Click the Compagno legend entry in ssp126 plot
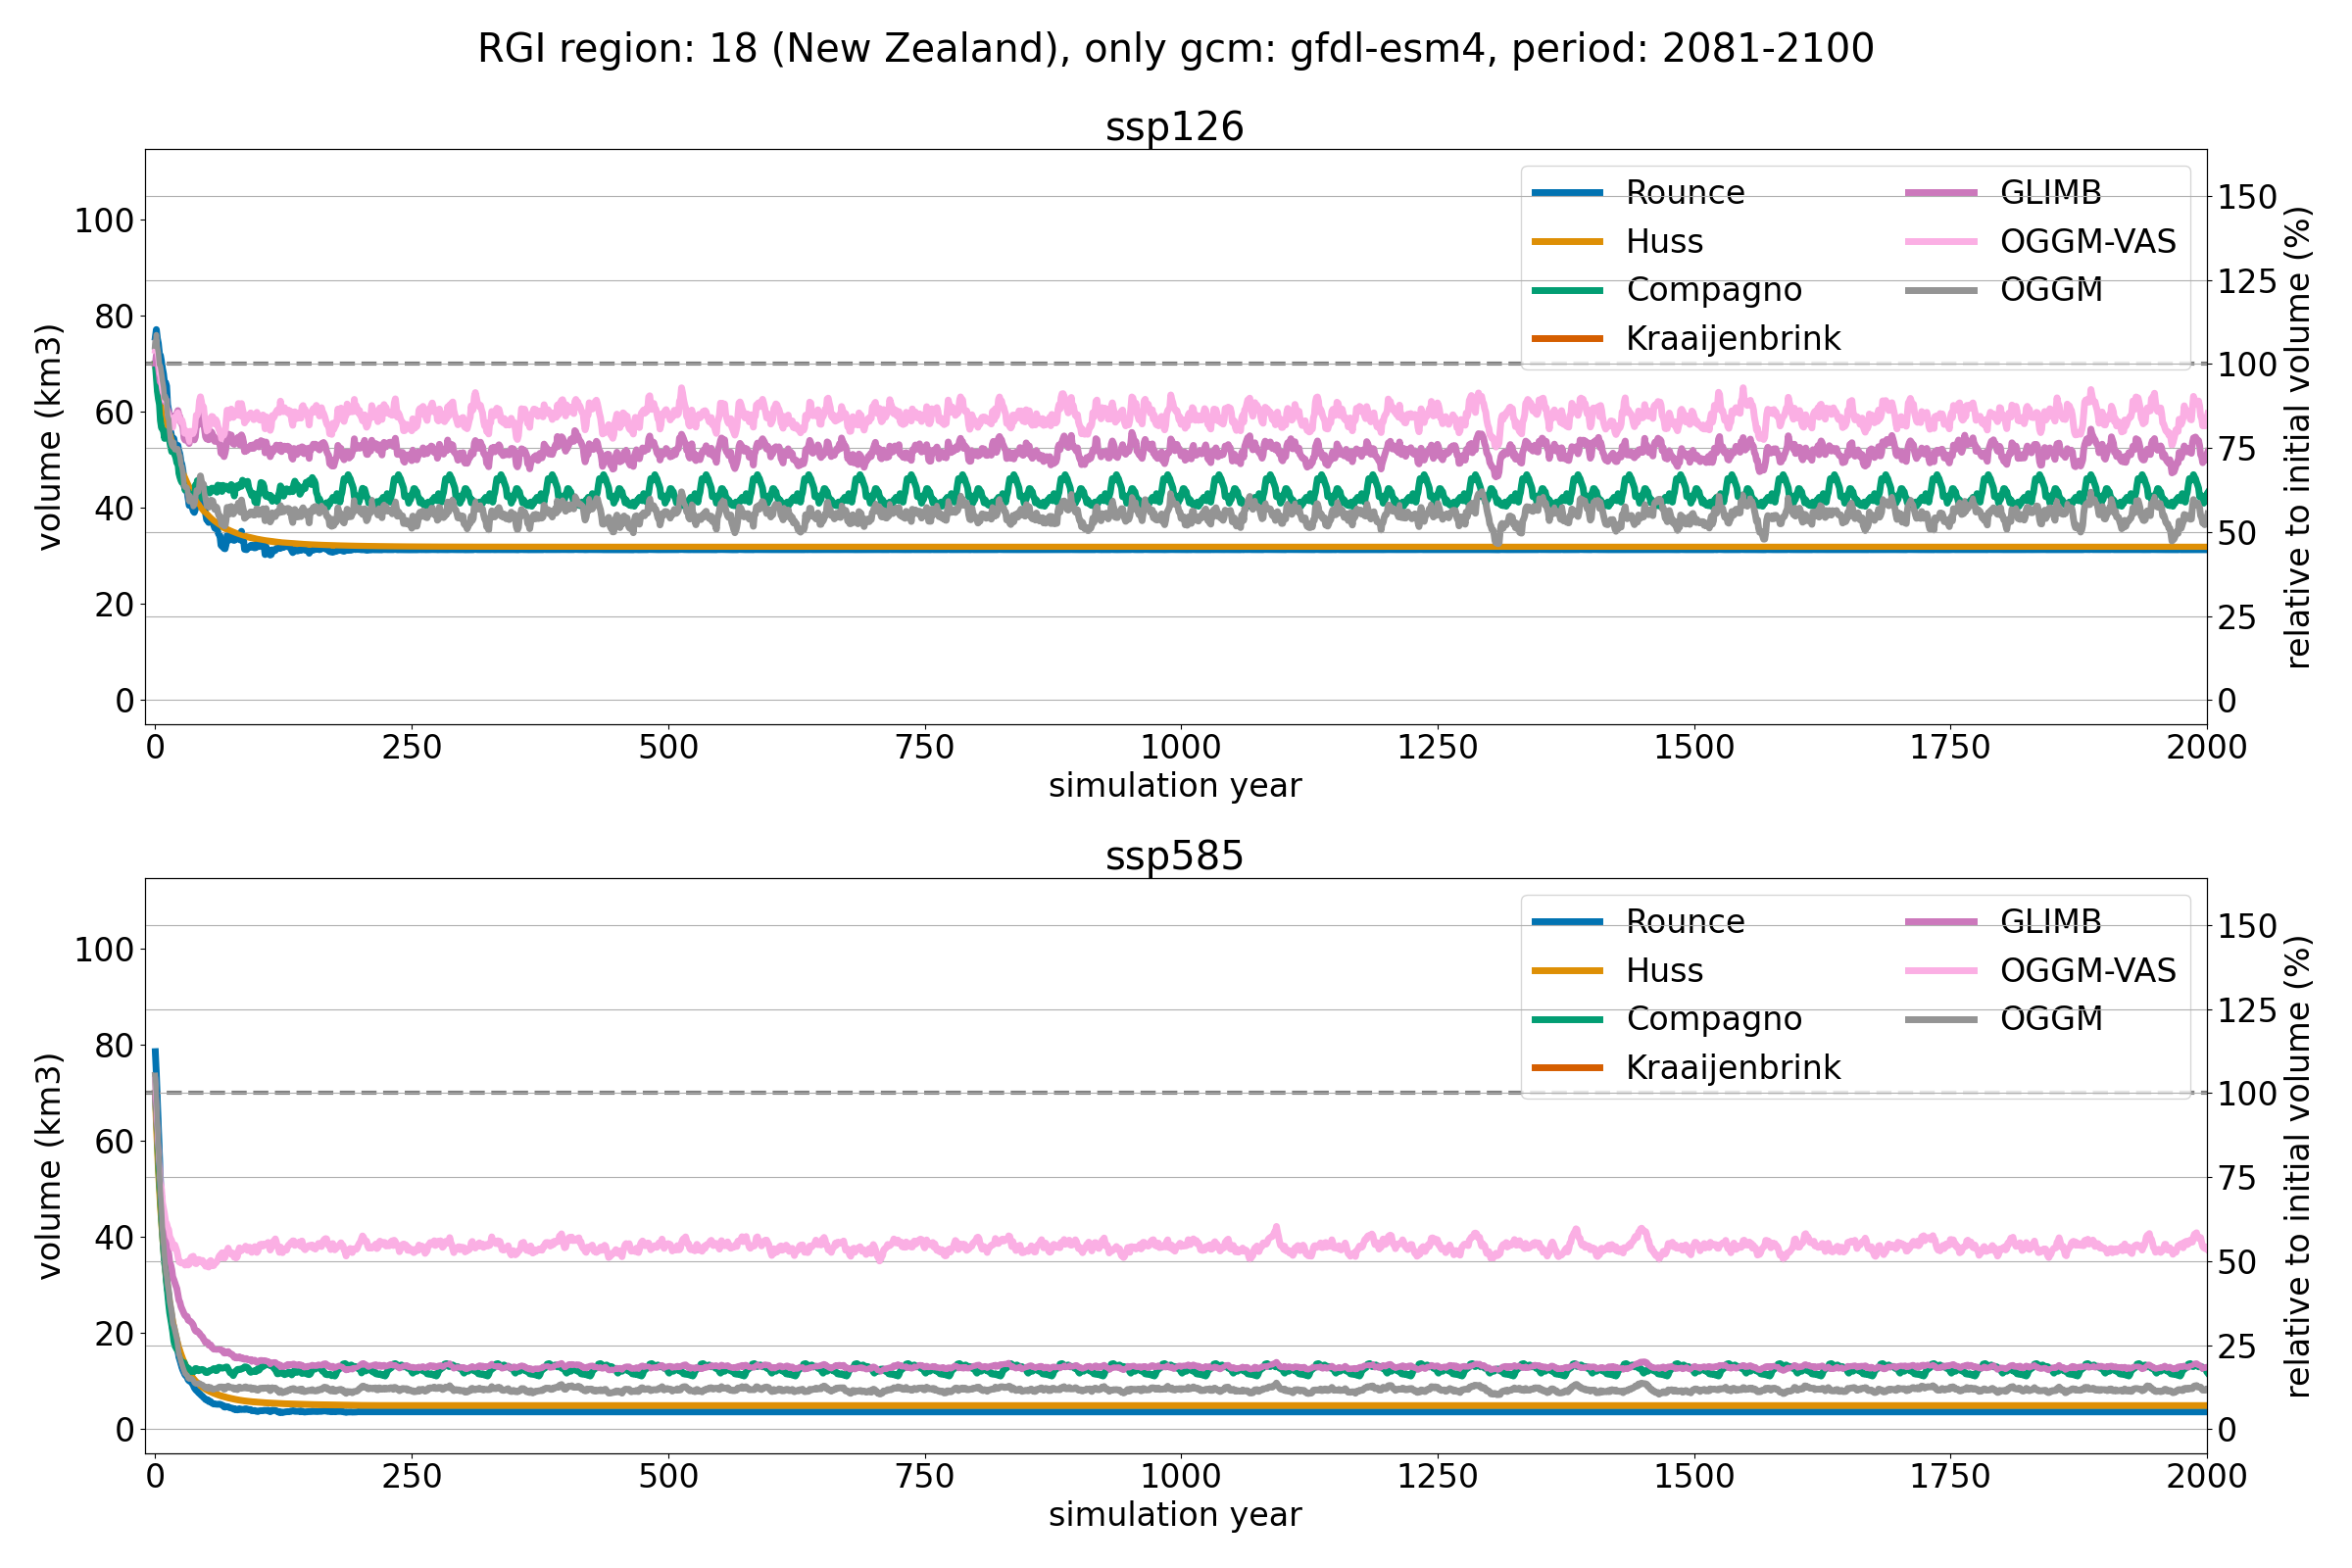This screenshot has width=2352, height=1568. pos(1713,289)
